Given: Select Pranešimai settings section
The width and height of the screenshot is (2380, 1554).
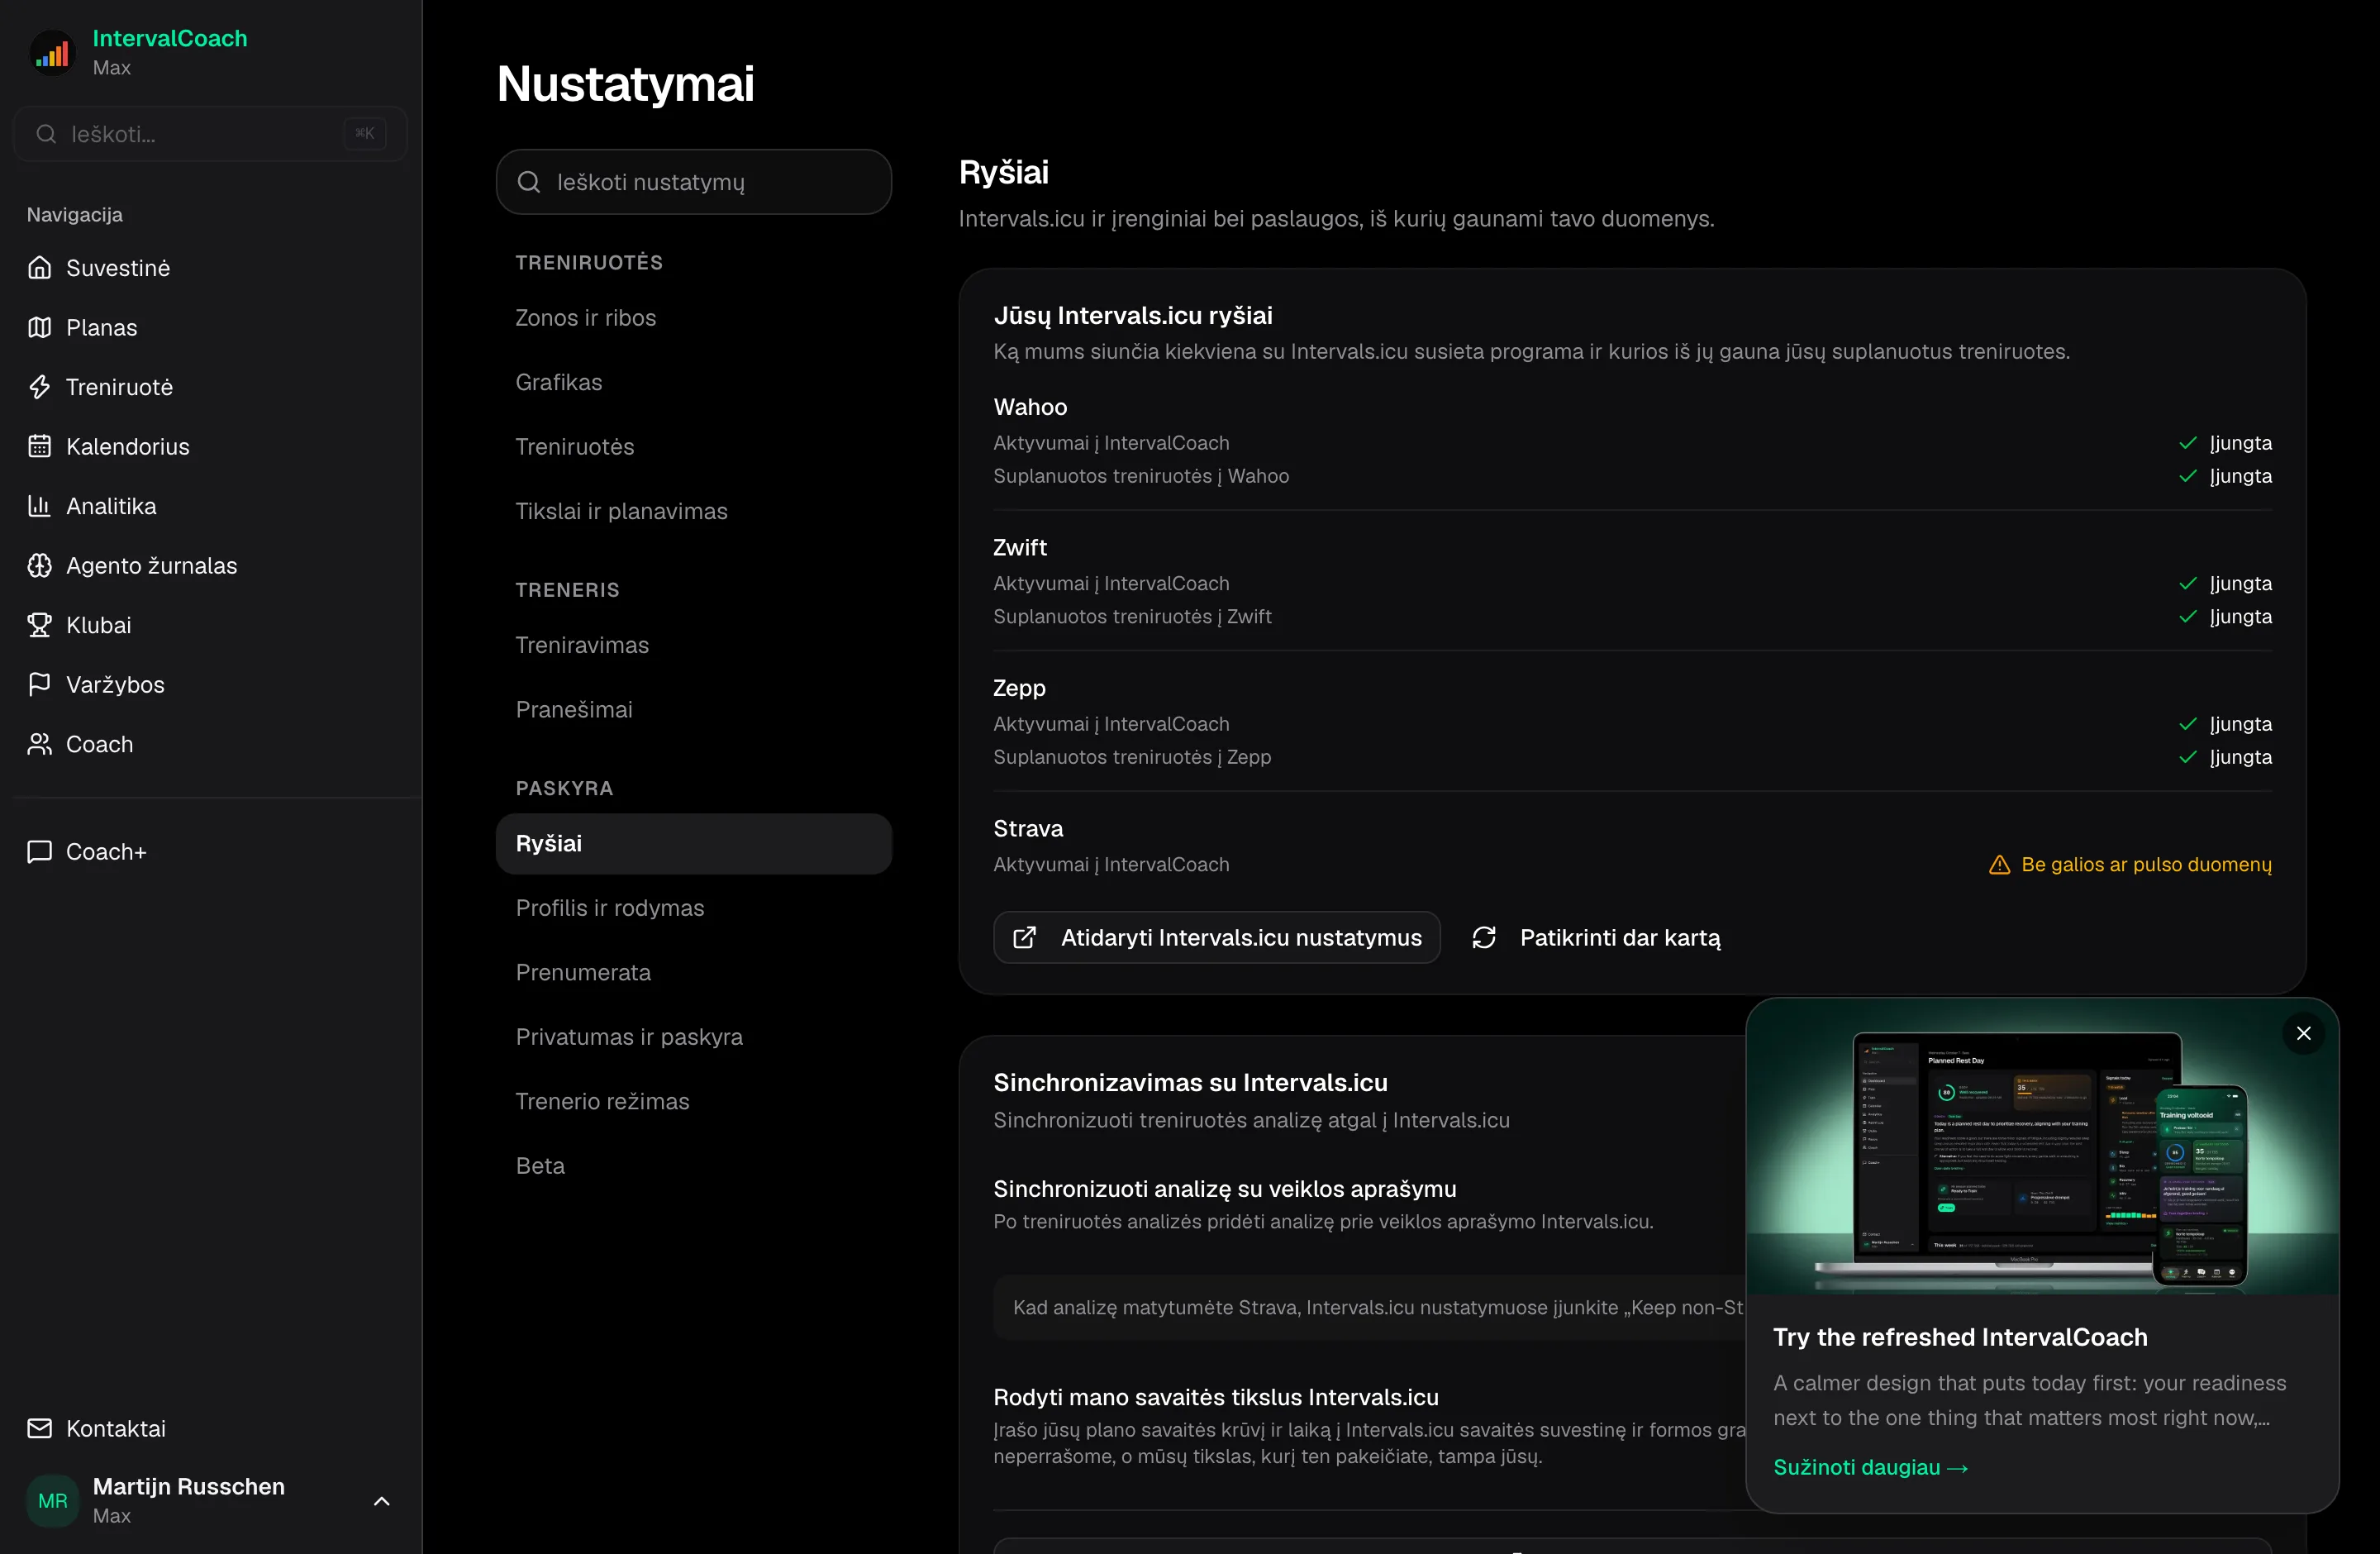Looking at the screenshot, I should (693, 709).
